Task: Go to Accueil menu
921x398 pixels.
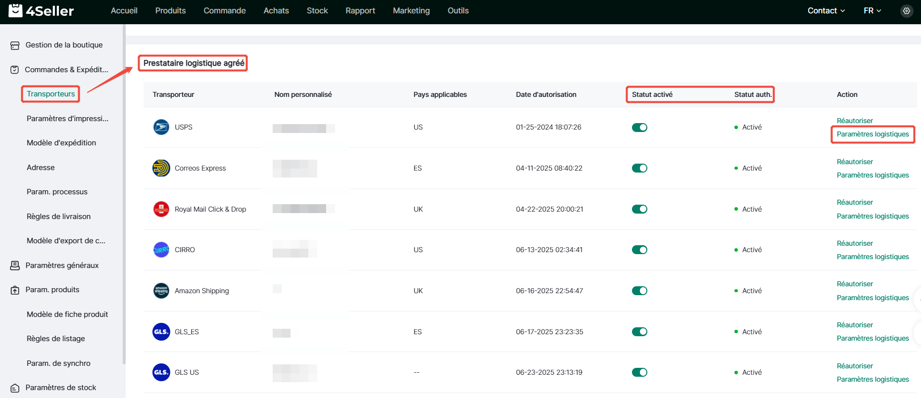Action: click(x=124, y=10)
